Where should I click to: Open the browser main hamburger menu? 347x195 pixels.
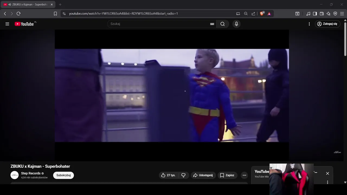point(342,14)
